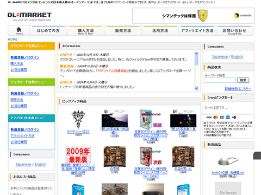The image size is (261, 195).
Task: Open the brass trumpet product thumbnail
Action: click(x=115, y=189)
